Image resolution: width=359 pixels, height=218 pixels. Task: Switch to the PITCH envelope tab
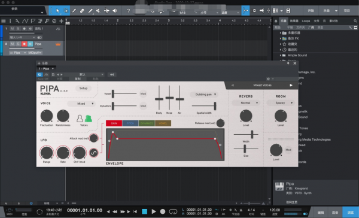point(130,123)
